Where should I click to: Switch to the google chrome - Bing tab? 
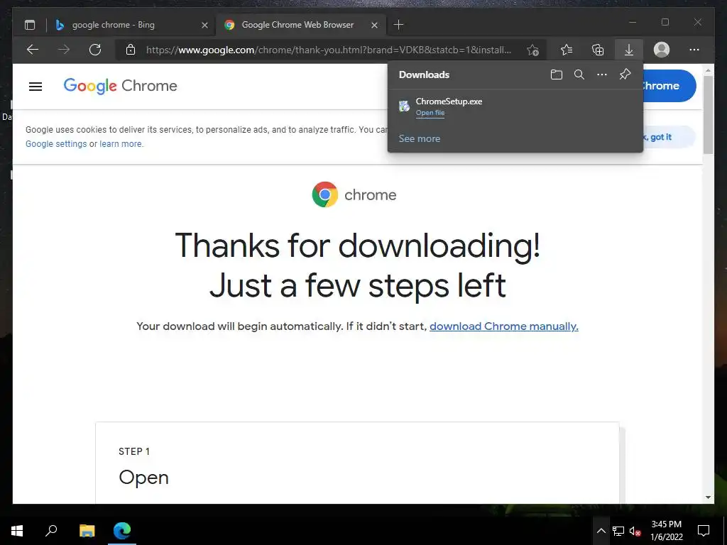(133, 25)
